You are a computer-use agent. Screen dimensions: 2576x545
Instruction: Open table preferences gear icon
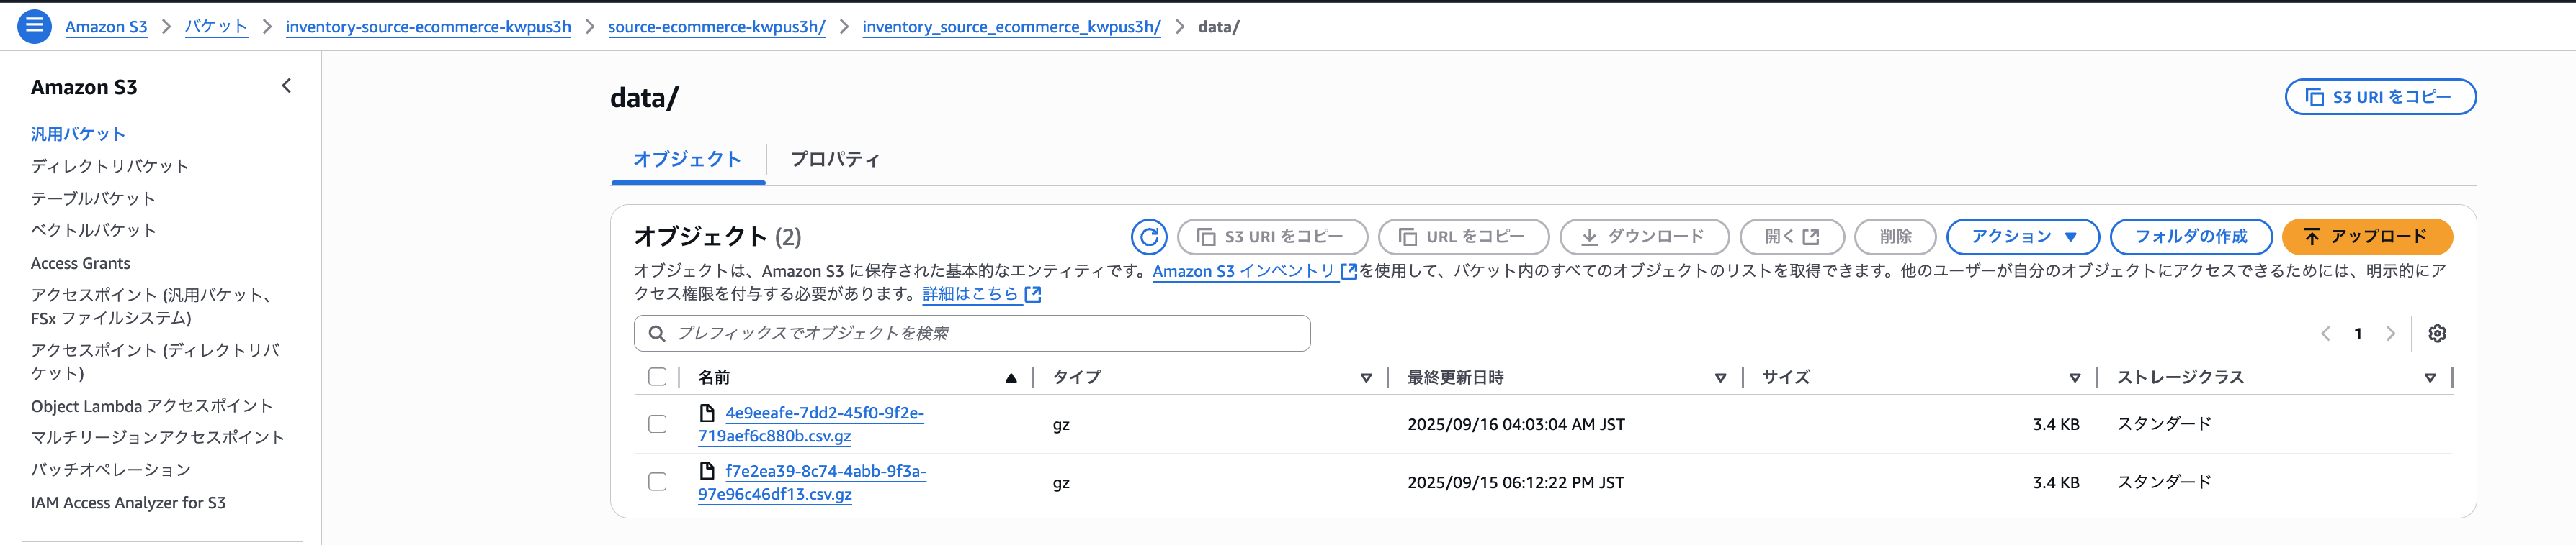point(2437,334)
